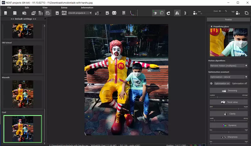Viewport: 251px width, 146px height.
Task: Open the Information menu
Action: [87, 7]
